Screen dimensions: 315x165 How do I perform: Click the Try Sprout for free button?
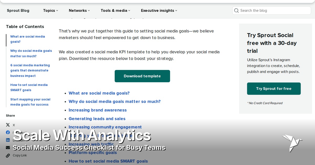click(x=274, y=89)
